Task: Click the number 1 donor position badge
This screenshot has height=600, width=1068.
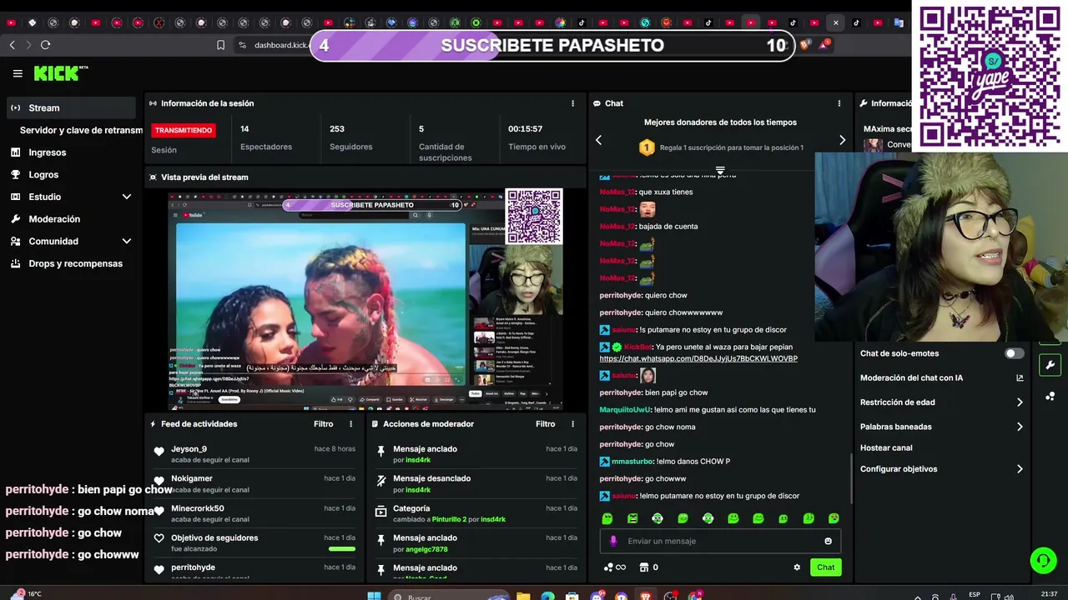Action: tap(647, 147)
